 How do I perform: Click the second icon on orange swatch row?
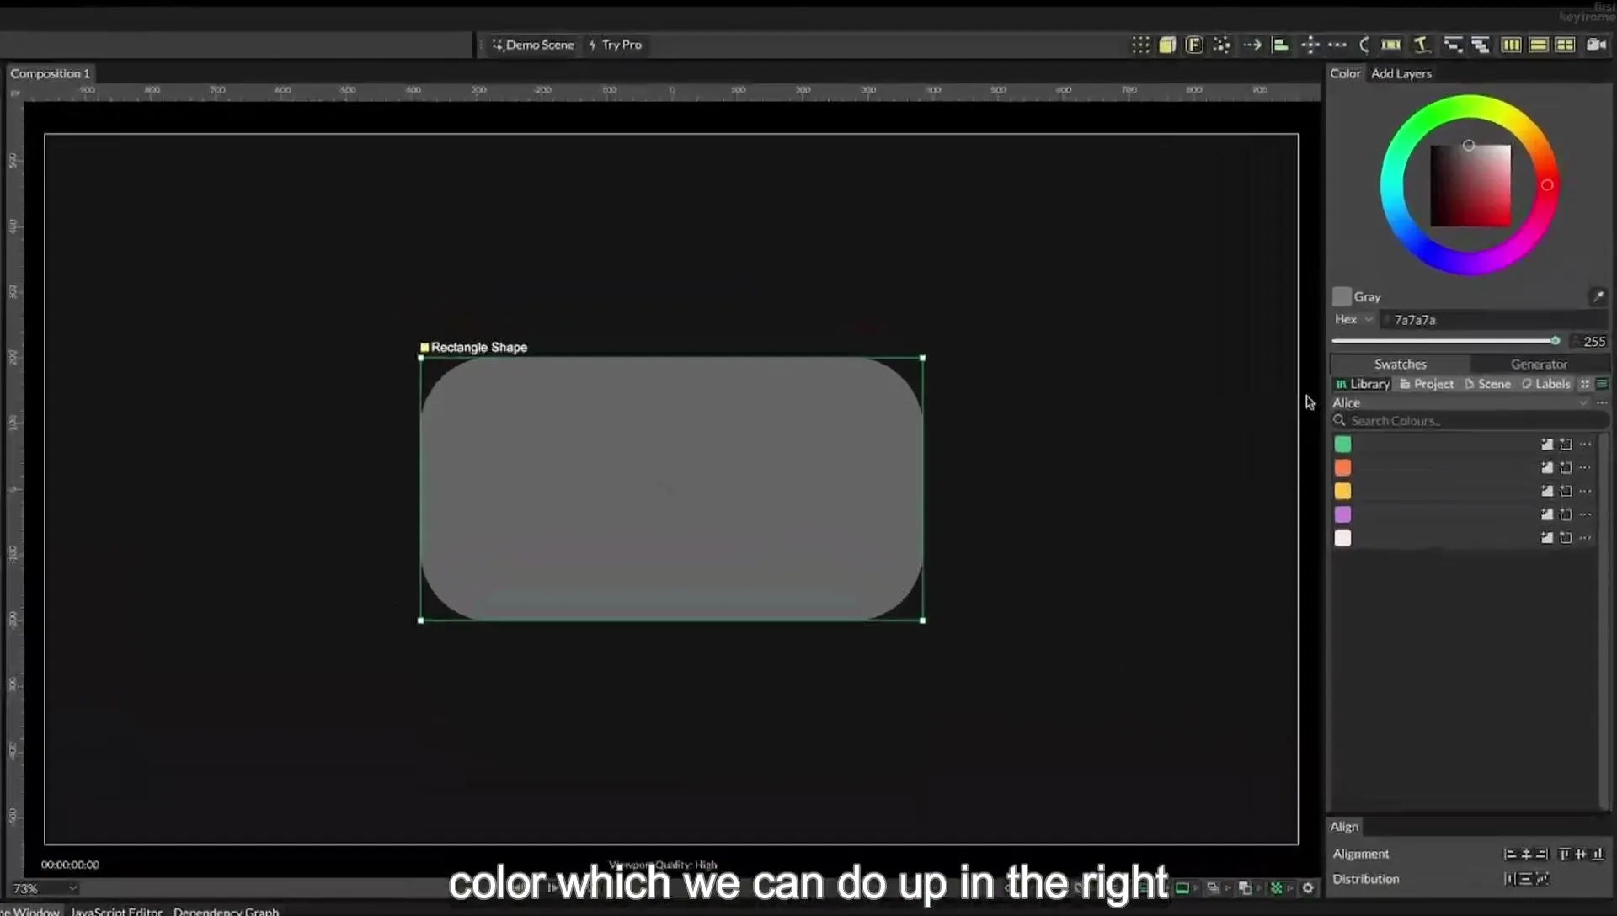[x=1566, y=467]
